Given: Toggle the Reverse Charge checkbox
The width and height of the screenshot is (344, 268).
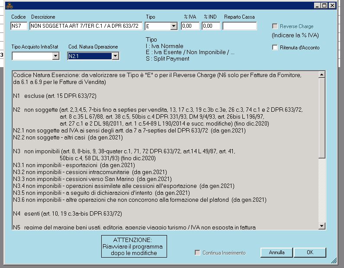Looking at the screenshot, I should (x=275, y=26).
